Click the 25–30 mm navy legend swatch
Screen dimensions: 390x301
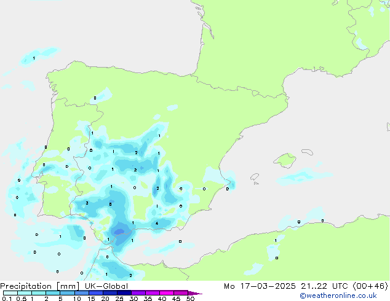point(124,293)
